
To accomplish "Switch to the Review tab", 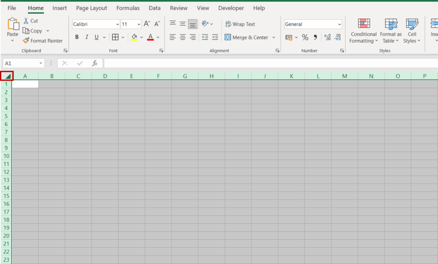I will click(179, 8).
